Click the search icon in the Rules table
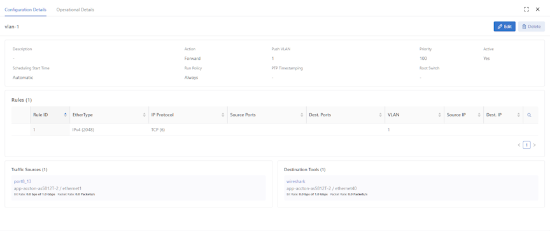Image resolution: width=550 pixels, height=231 pixels. (529, 115)
